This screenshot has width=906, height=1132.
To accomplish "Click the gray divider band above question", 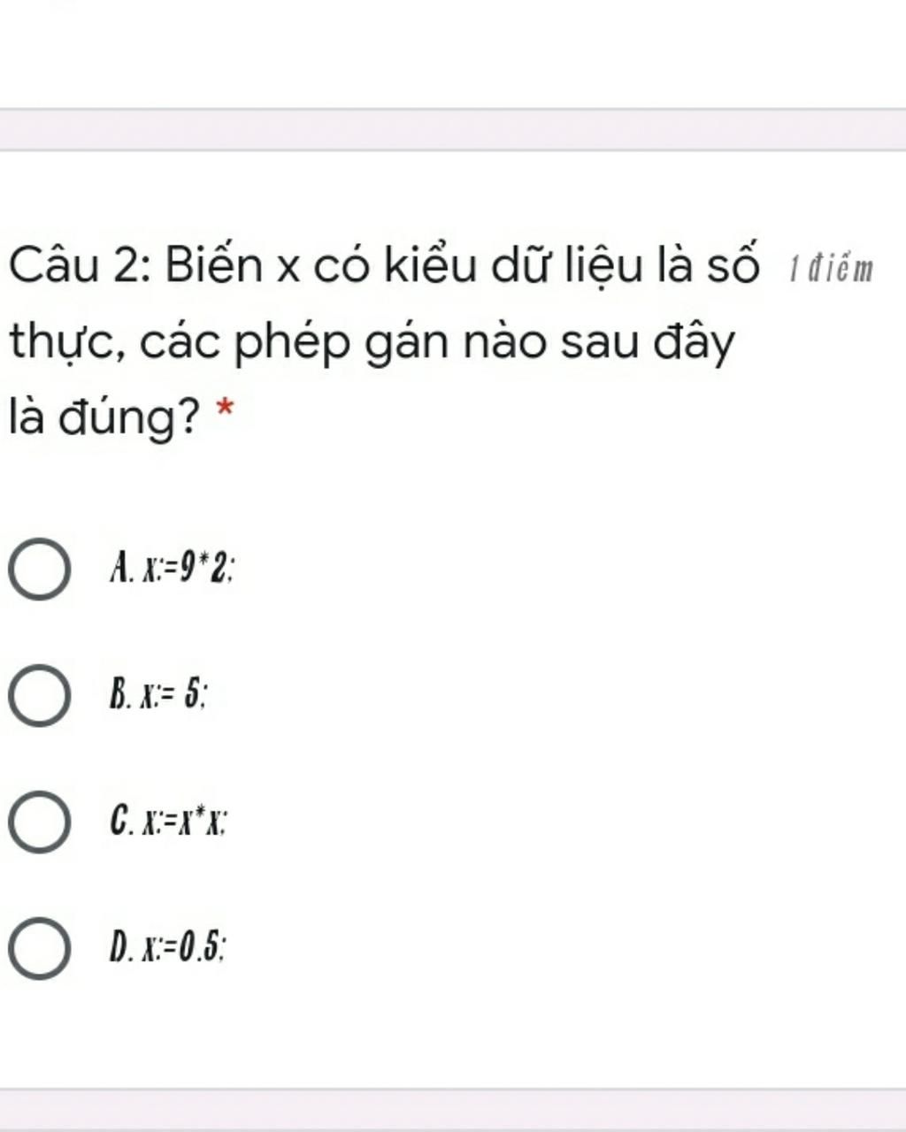I will tap(453, 130).
